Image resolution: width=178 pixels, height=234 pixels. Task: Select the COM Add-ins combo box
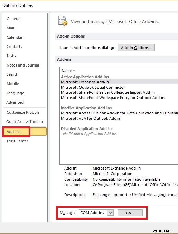pyautogui.click(x=96, y=213)
